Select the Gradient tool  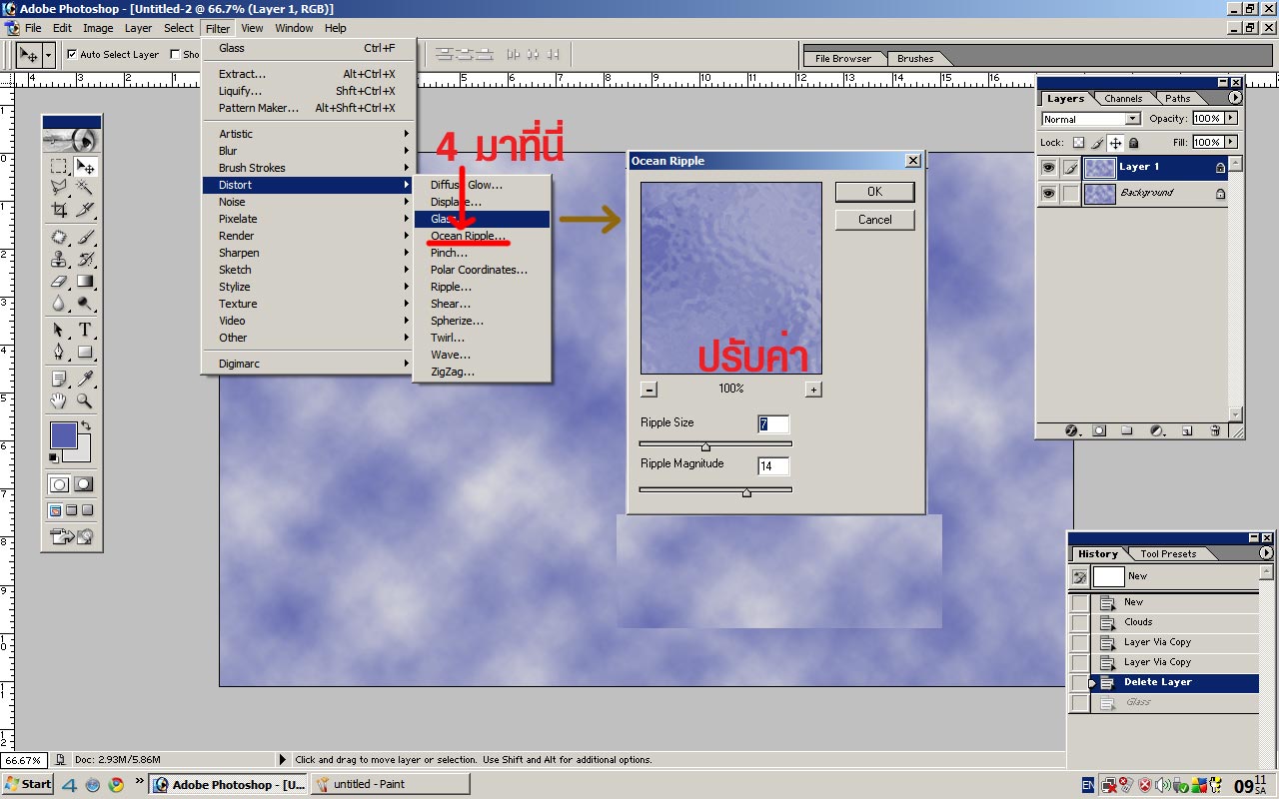[86, 282]
